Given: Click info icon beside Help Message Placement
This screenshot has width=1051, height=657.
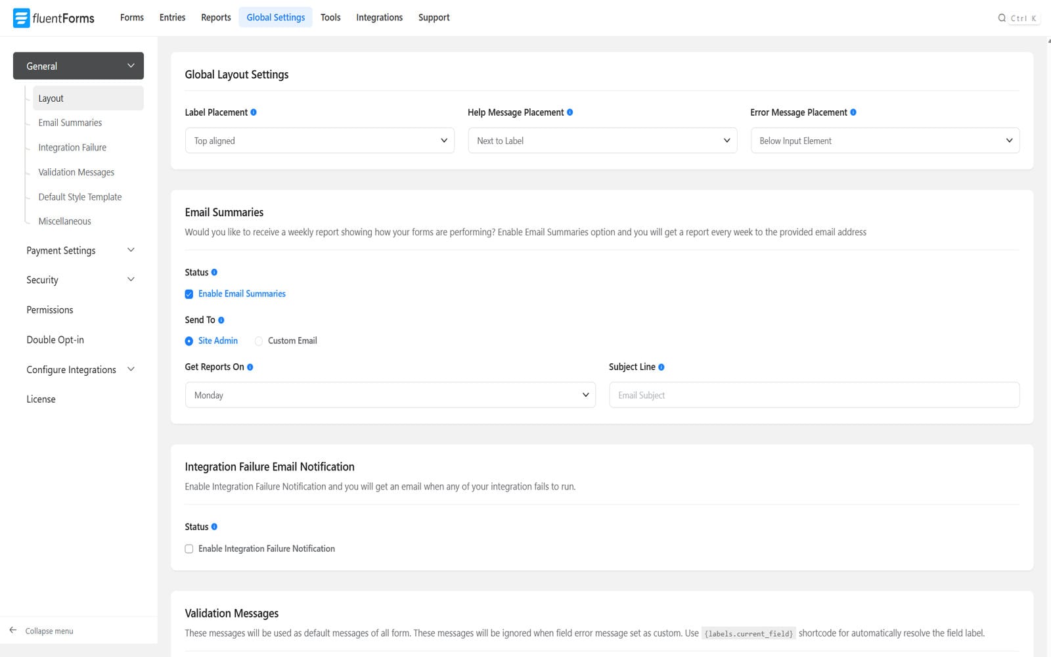Looking at the screenshot, I should click(570, 112).
